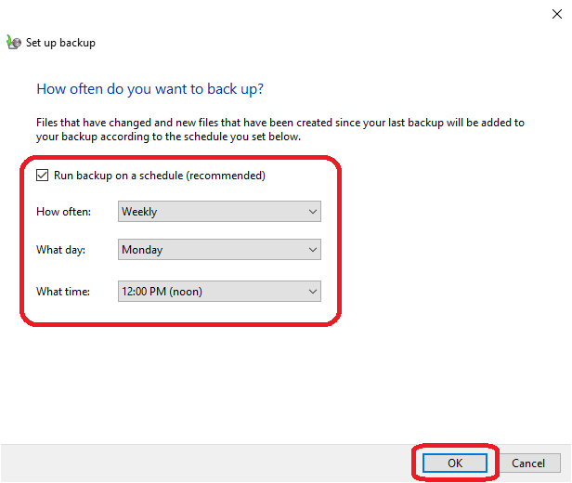Confirm the schedule with the OK button

(x=455, y=463)
